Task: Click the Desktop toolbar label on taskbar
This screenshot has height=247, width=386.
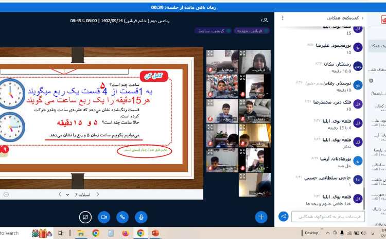Action: [311, 233]
